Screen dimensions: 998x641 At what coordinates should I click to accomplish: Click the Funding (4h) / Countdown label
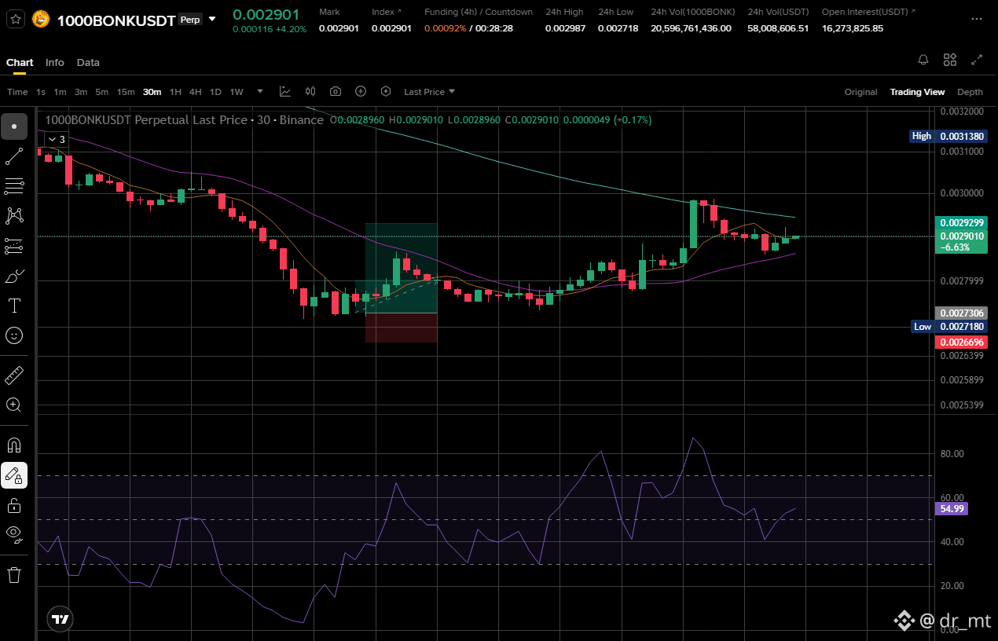pyautogui.click(x=479, y=12)
